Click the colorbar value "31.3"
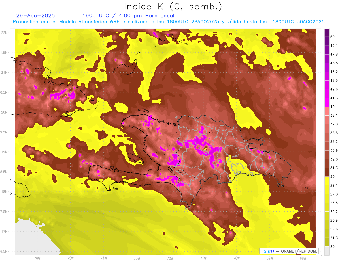 coord(334,168)
